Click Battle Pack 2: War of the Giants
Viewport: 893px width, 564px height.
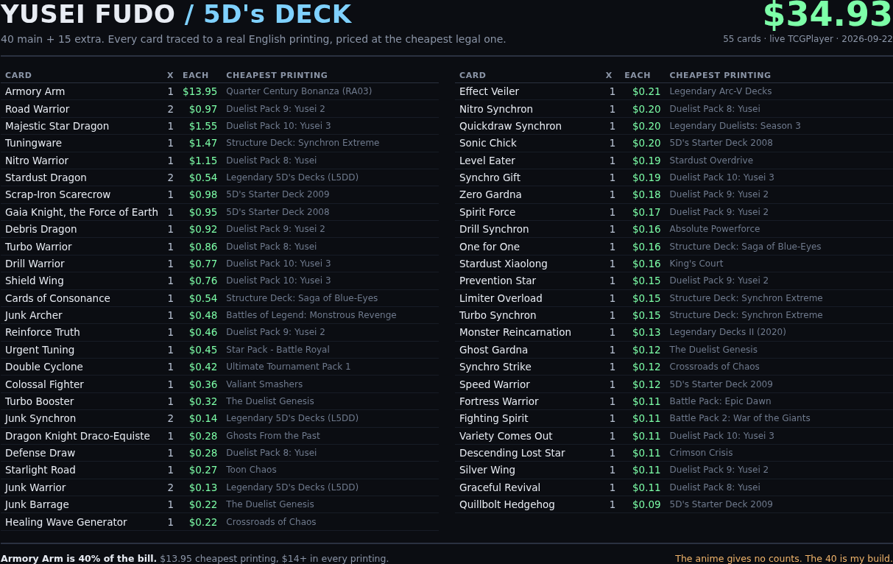click(740, 418)
